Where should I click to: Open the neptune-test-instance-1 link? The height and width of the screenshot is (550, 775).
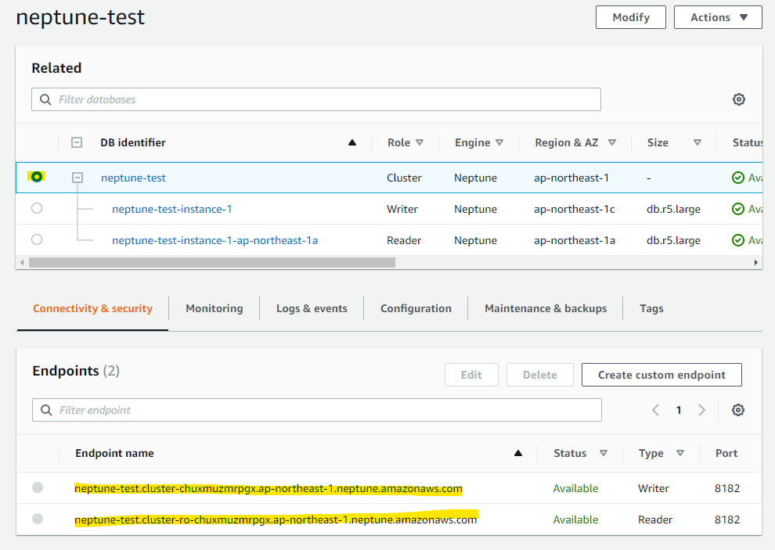(x=171, y=209)
